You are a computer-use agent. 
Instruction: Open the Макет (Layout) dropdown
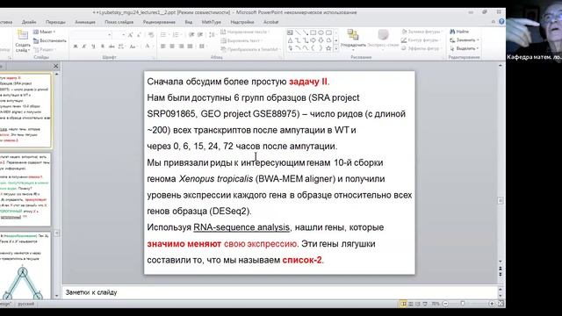tap(45, 32)
